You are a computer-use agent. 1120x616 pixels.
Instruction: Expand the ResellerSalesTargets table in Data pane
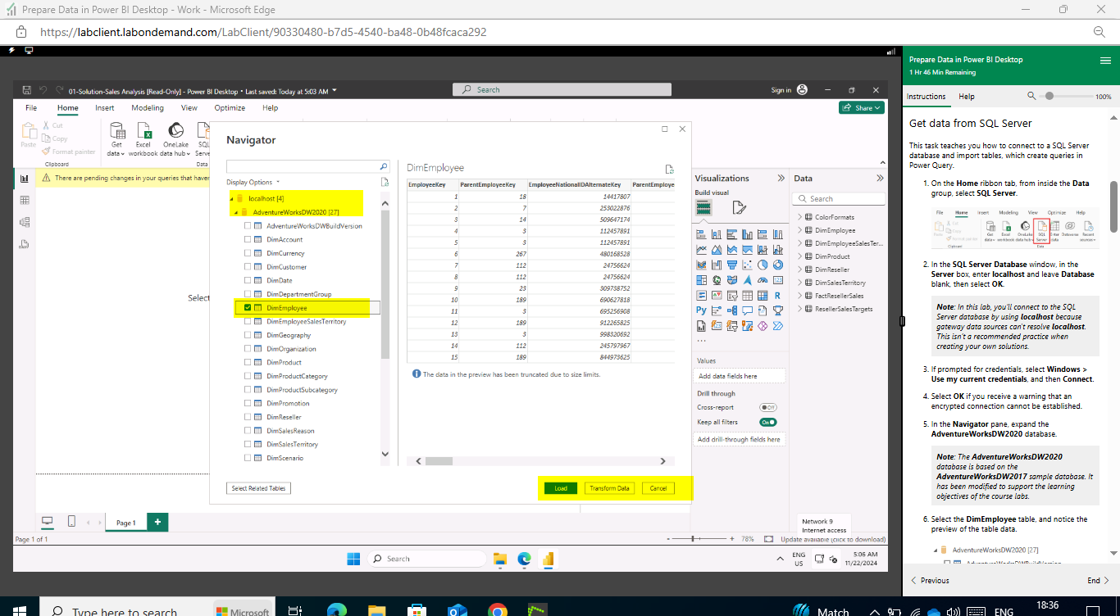799,309
